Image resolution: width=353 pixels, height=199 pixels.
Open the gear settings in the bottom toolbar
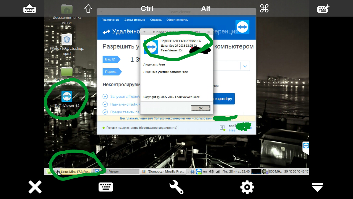tap(247, 187)
